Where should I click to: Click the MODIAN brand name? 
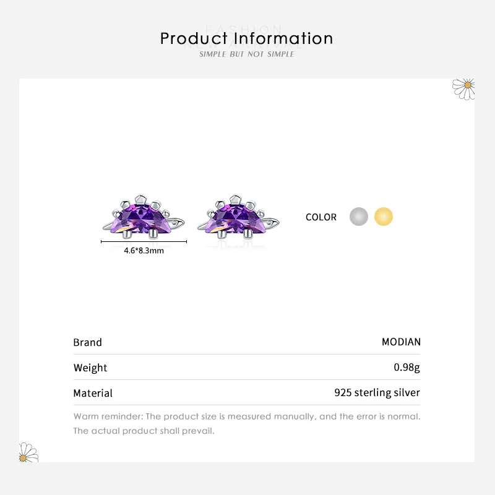pos(401,342)
